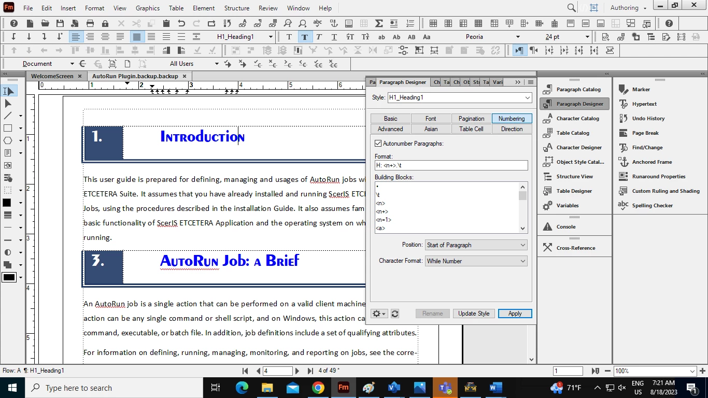The height and width of the screenshot is (398, 708).
Task: Run the spelling checker abc icon
Action: coord(318,23)
